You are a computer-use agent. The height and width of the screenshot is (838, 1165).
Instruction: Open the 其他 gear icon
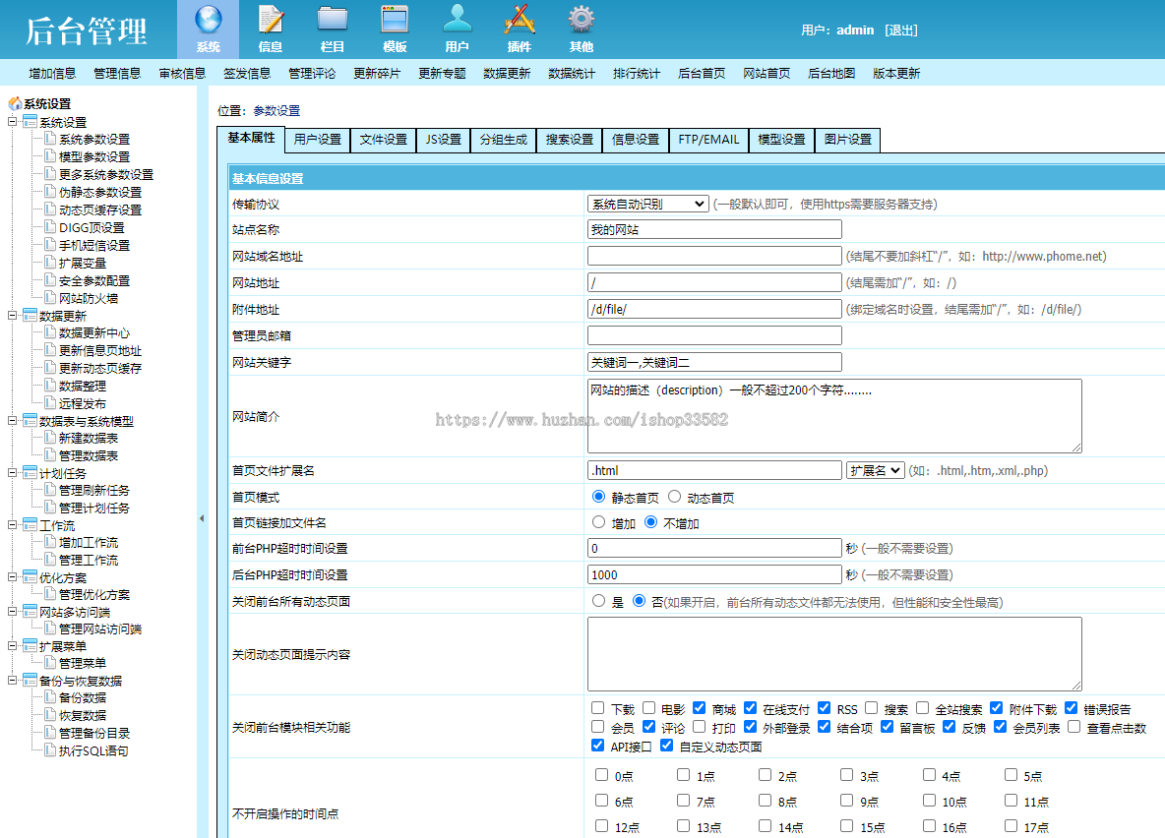pyautogui.click(x=581, y=20)
